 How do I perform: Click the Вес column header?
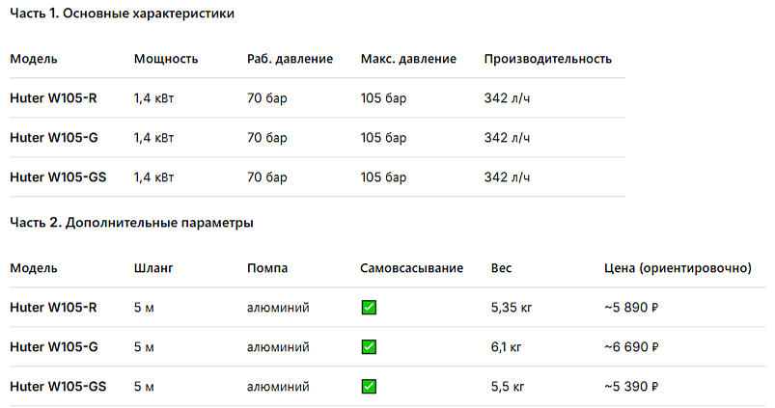pyautogui.click(x=501, y=268)
